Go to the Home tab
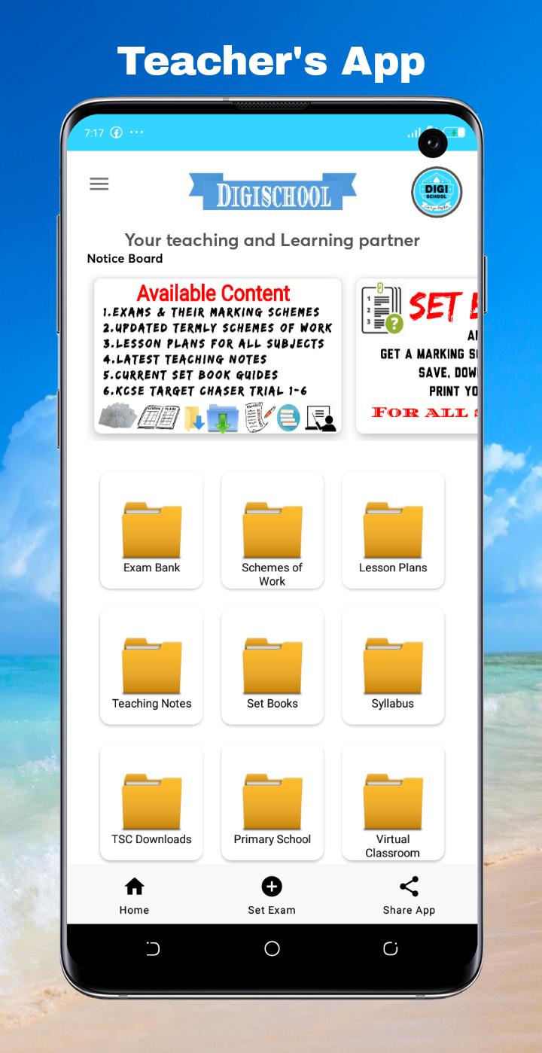Image resolution: width=542 pixels, height=1053 pixels. [134, 896]
